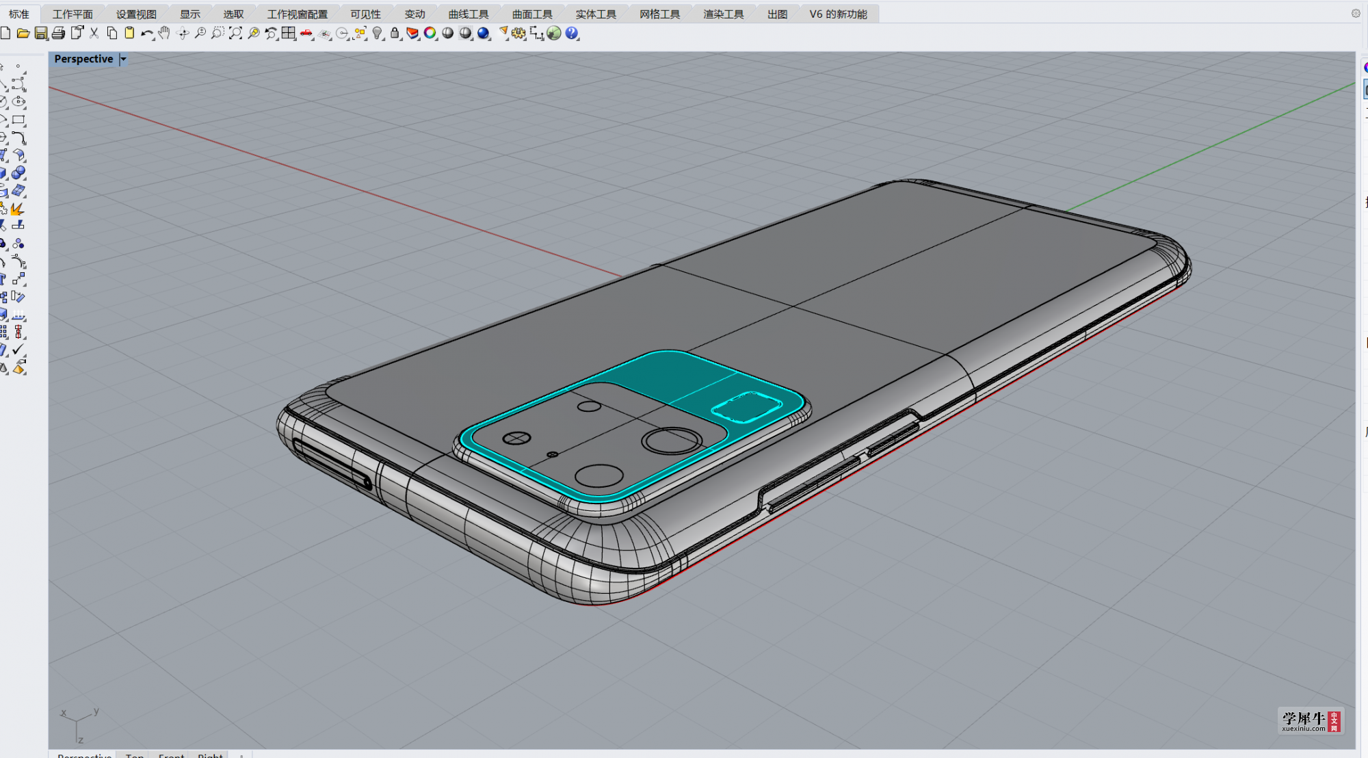
Task: Open the V6 的新功能 toolbar tab
Action: tap(838, 14)
